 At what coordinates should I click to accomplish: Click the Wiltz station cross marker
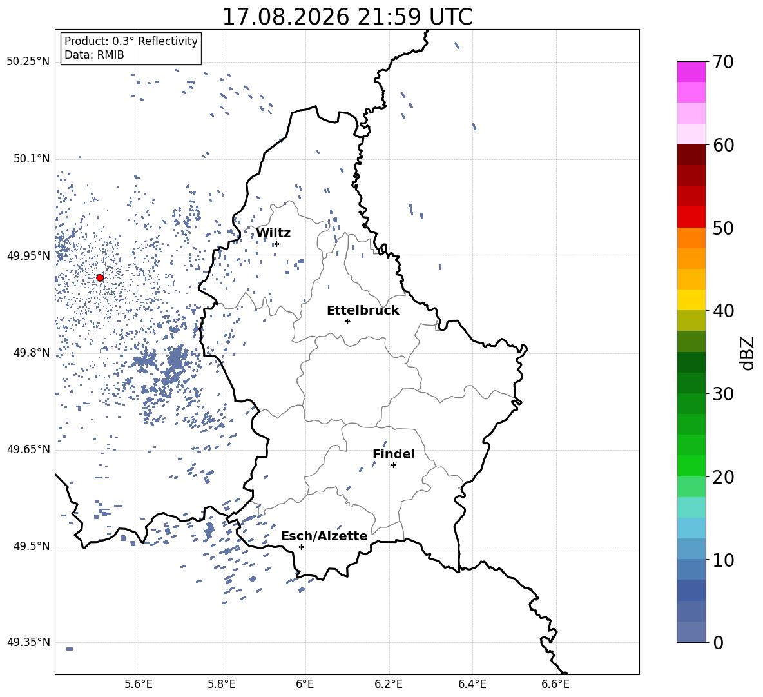pos(277,244)
